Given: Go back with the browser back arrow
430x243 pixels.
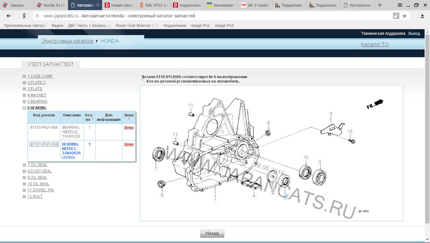Looking at the screenshot, I should coord(9,16).
